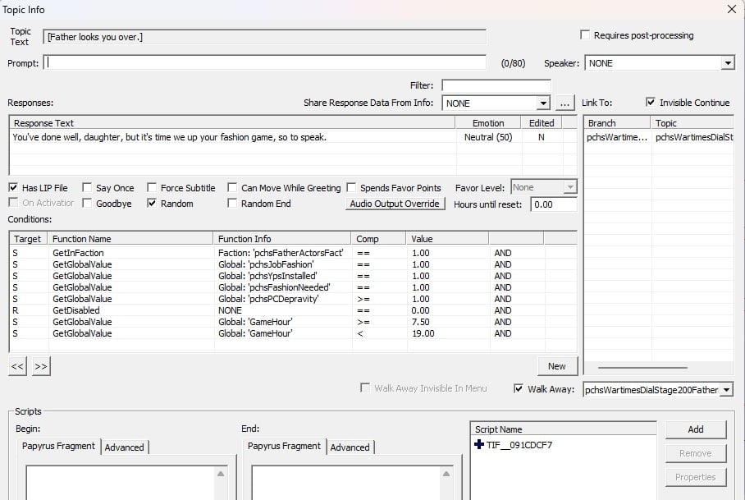
Task: Click the Topic column header in Link To
Action: [x=692, y=123]
